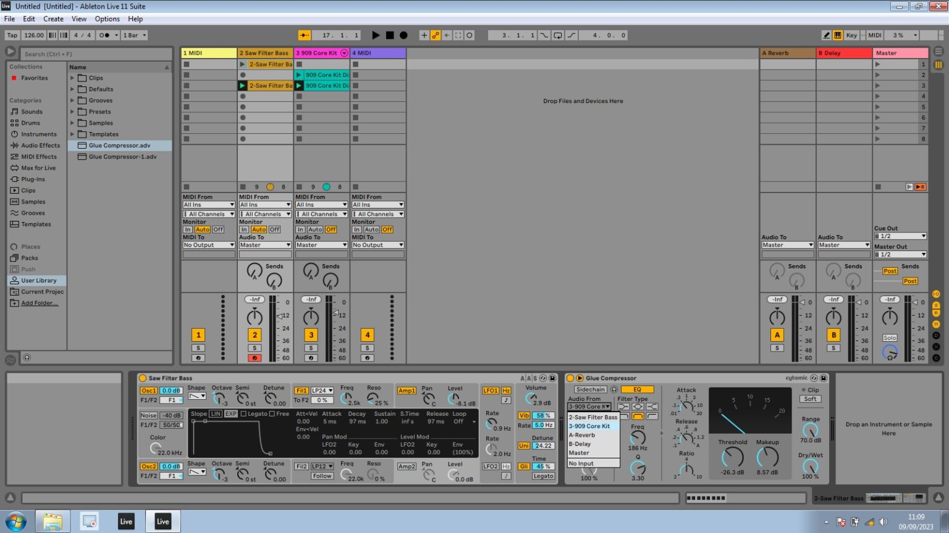Choose No Input from Audio From list
Screen dimensions: 949x533
(593, 463)
